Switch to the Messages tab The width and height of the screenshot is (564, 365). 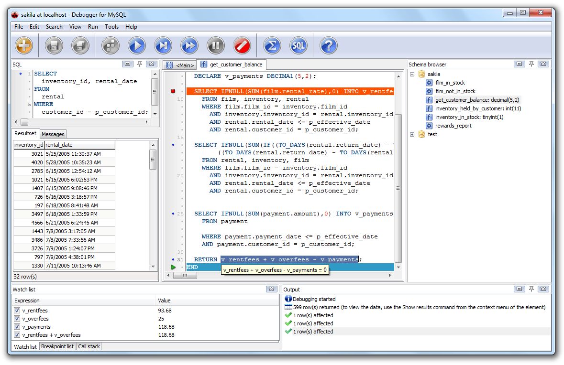click(53, 134)
